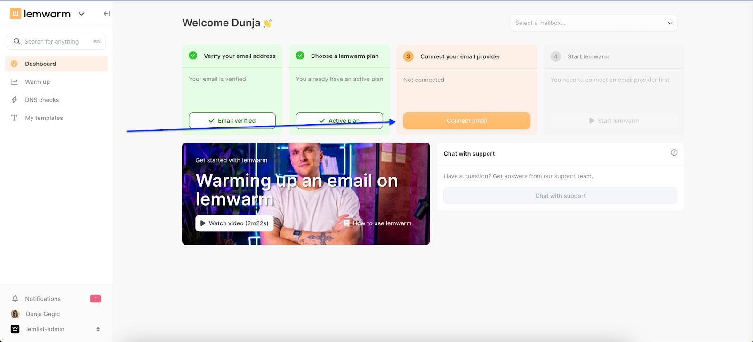Click the green check on Verify email
Image resolution: width=753 pixels, height=342 pixels.
tap(193, 56)
